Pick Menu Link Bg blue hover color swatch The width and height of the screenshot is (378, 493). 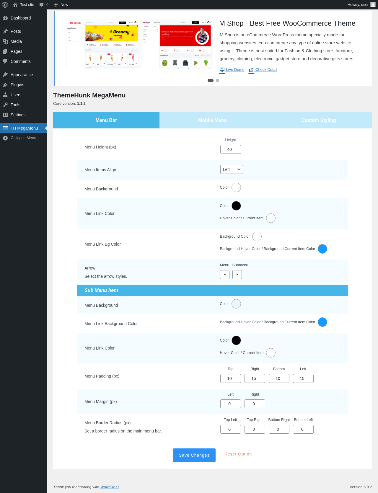pyautogui.click(x=322, y=249)
